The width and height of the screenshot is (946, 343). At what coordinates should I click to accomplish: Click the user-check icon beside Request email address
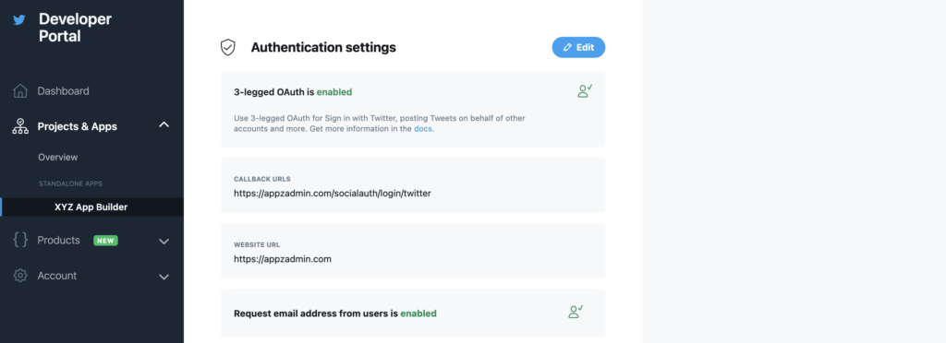click(x=576, y=312)
